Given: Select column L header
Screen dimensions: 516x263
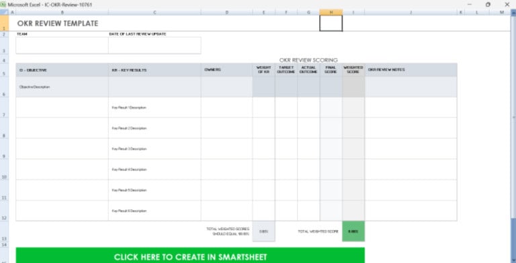Looking at the screenshot, I should (477, 12).
